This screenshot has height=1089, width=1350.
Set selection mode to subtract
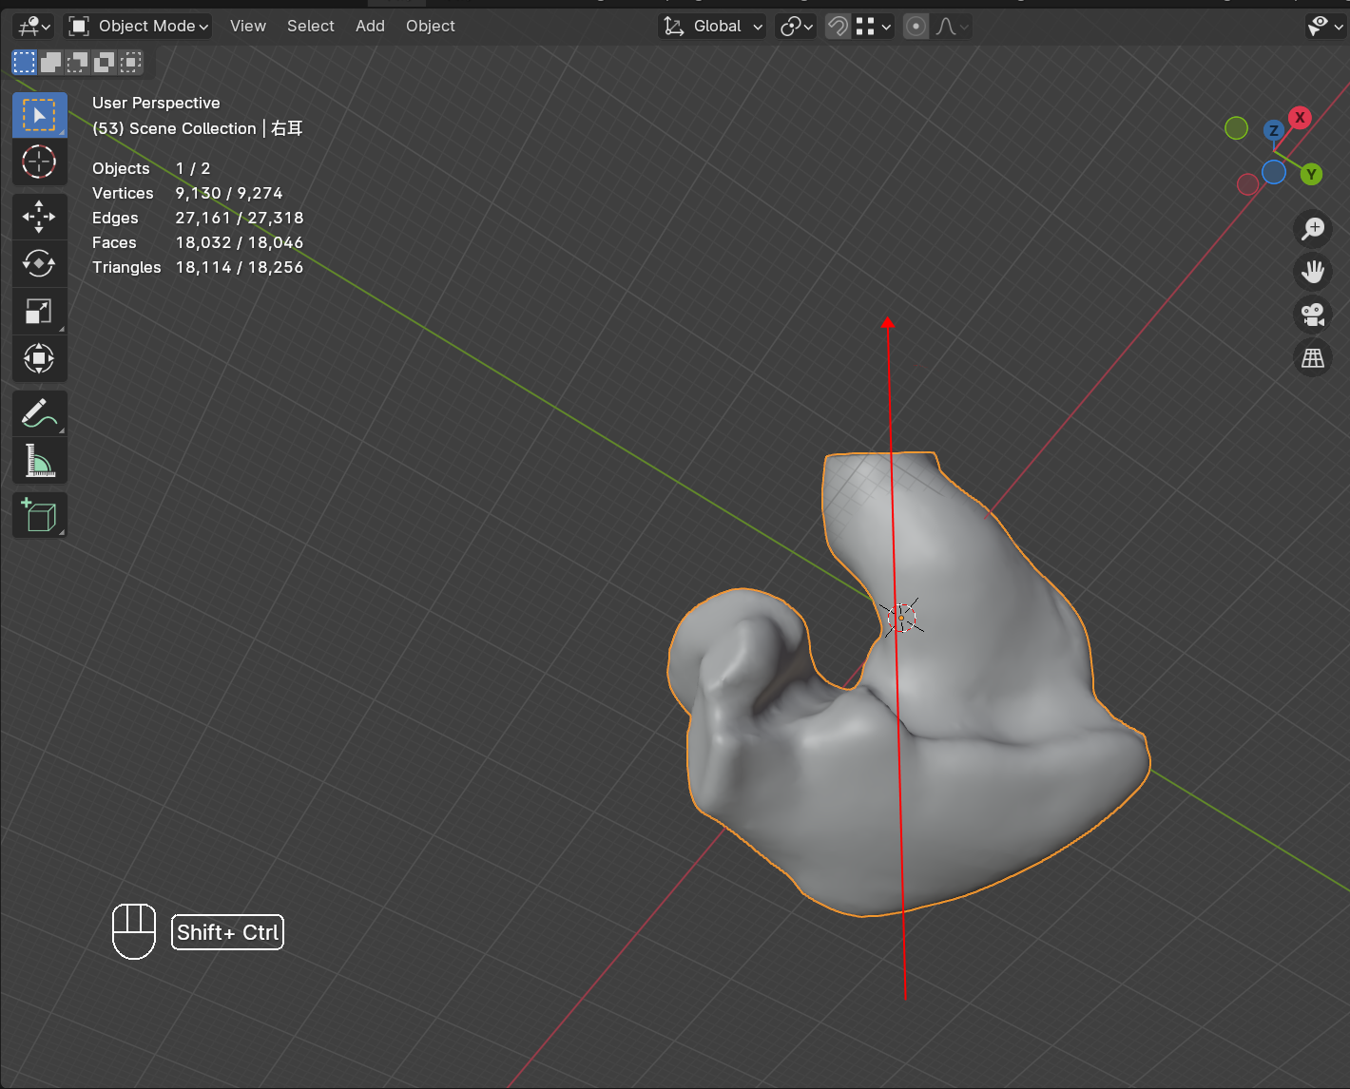coord(77,63)
